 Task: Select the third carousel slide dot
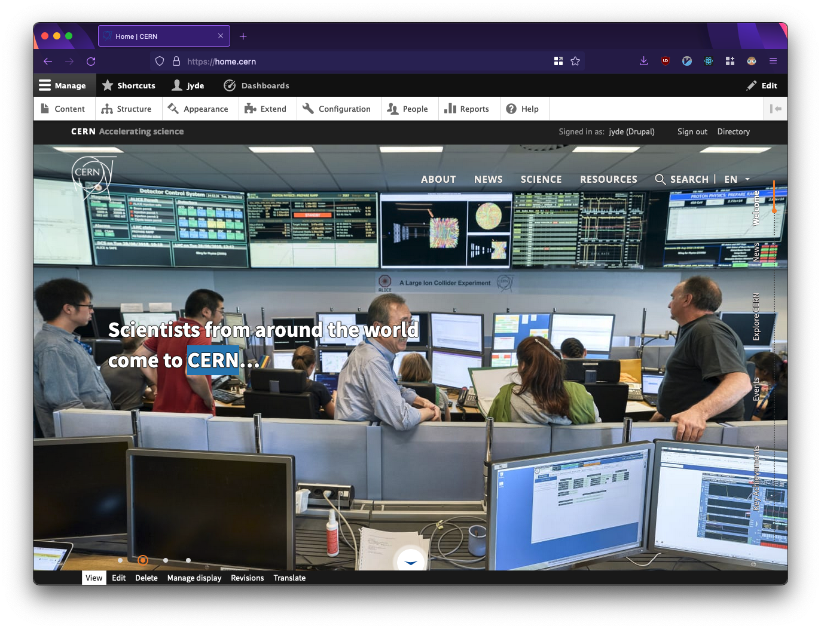point(166,560)
